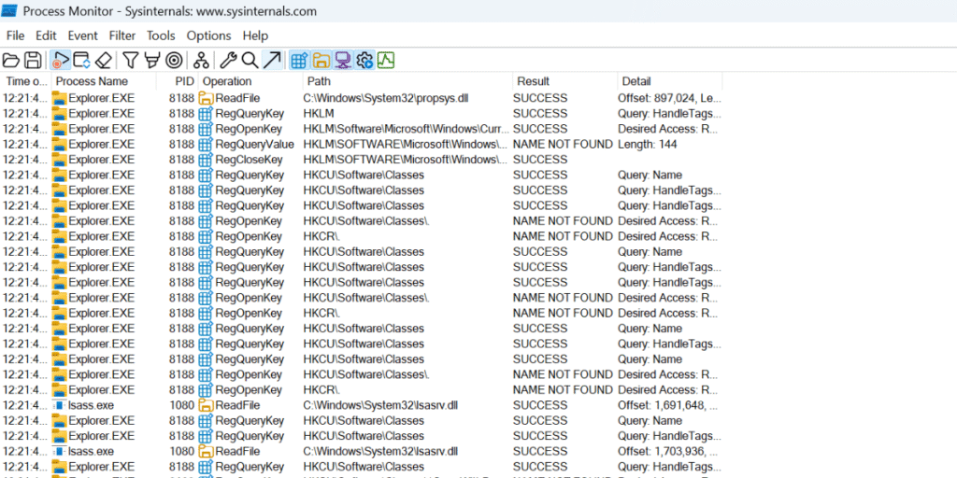Viewport: 957px width, 478px height.
Task: Open a saved log with the folder icon
Action: point(11,60)
